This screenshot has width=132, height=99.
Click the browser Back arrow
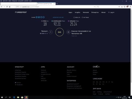coord(2,7)
